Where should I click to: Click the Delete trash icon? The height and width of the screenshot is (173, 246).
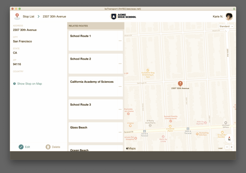pos(48,147)
